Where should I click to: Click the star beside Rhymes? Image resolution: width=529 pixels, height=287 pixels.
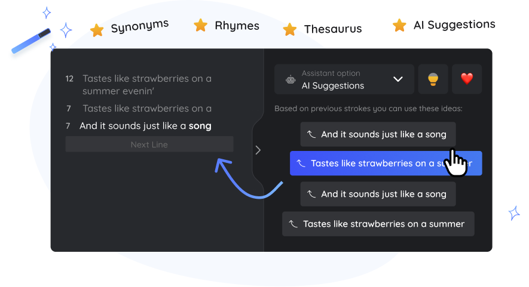(200, 25)
